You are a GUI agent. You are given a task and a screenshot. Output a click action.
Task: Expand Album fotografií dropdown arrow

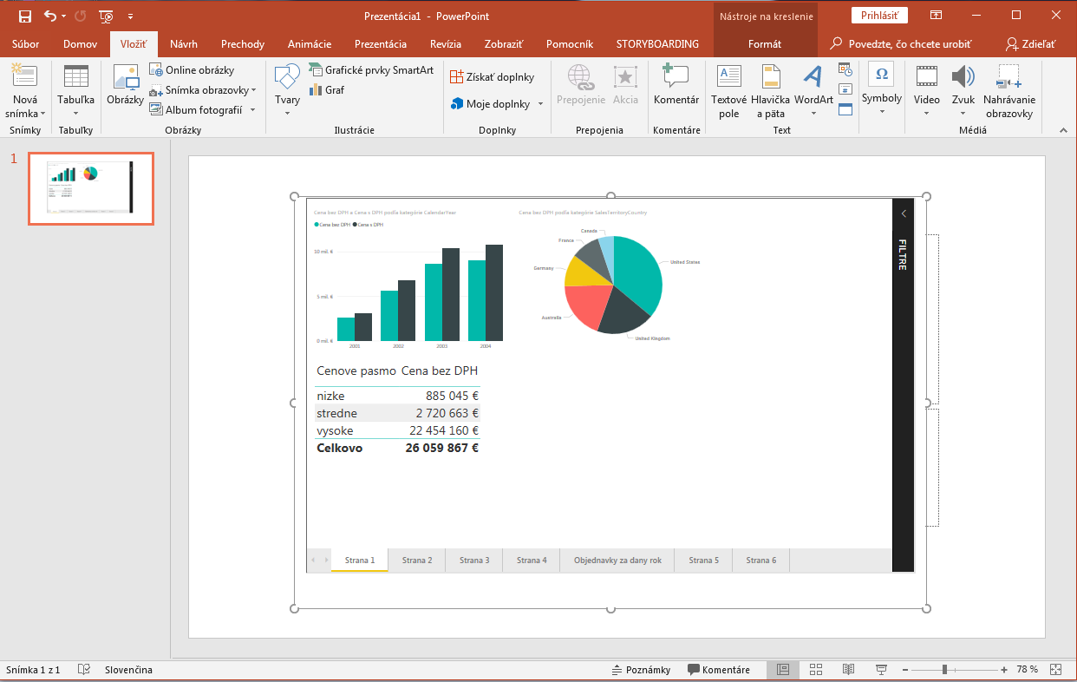coord(252,110)
